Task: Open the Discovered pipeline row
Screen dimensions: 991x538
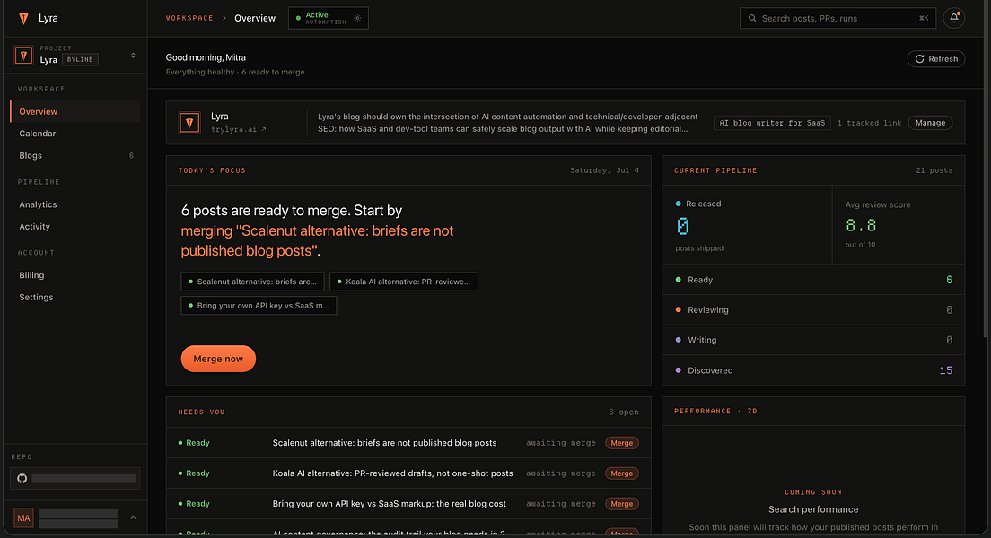Action: tap(813, 370)
